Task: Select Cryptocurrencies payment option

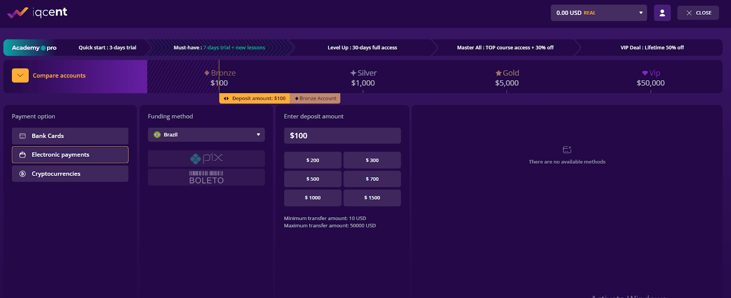Action: 70,174
